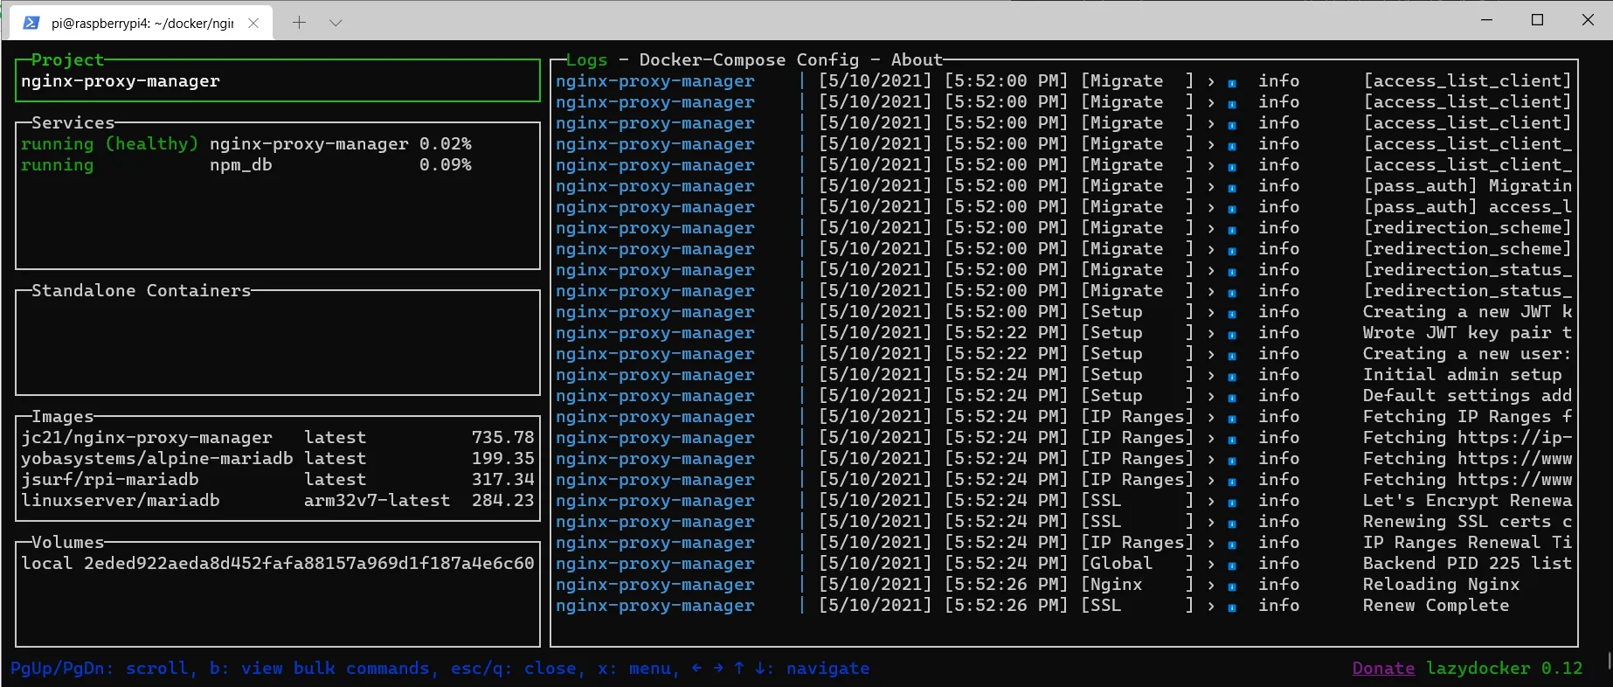
Task: Click the 'Renewing SSL certs' log message
Action: tap(1467, 522)
